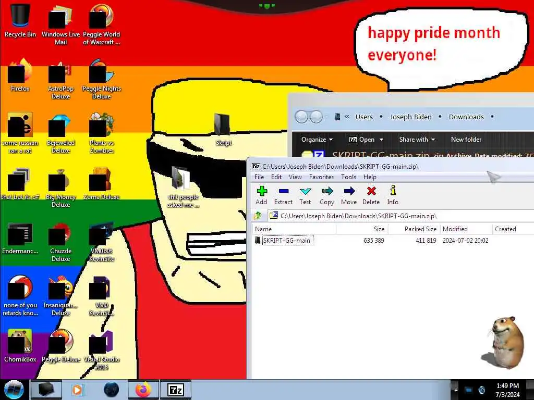The height and width of the screenshot is (400, 534).
Task: Open the Windows Start menu orb
Action: 14,390
